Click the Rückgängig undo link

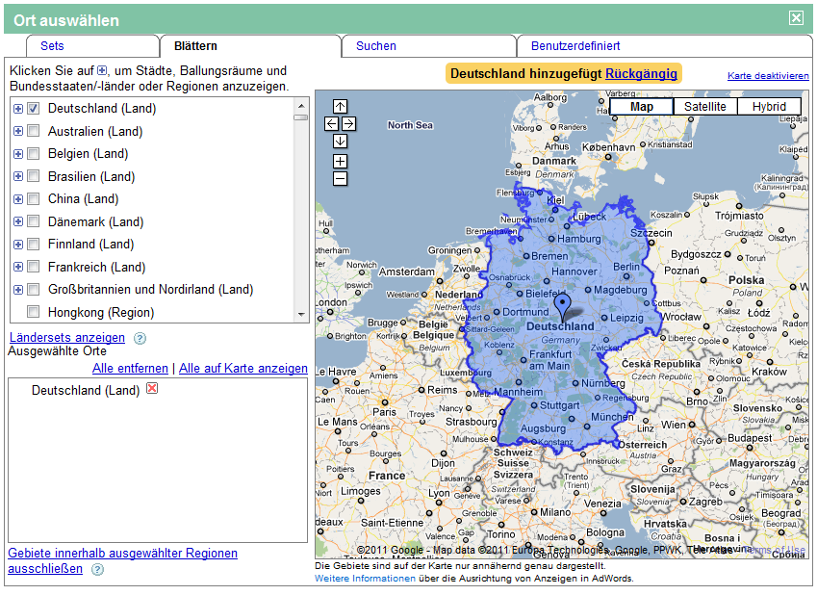tap(641, 73)
